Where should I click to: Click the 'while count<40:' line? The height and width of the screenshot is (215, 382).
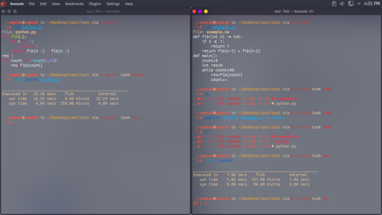218,70
